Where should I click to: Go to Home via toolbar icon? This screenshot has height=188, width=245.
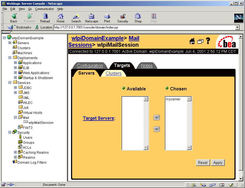(60, 18)
